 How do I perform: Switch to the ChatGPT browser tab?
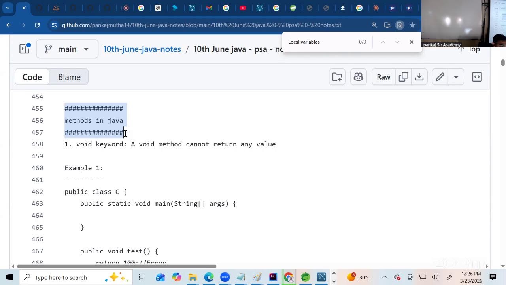click(158, 8)
